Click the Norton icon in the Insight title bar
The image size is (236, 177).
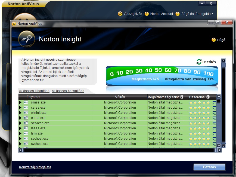pos(14,24)
